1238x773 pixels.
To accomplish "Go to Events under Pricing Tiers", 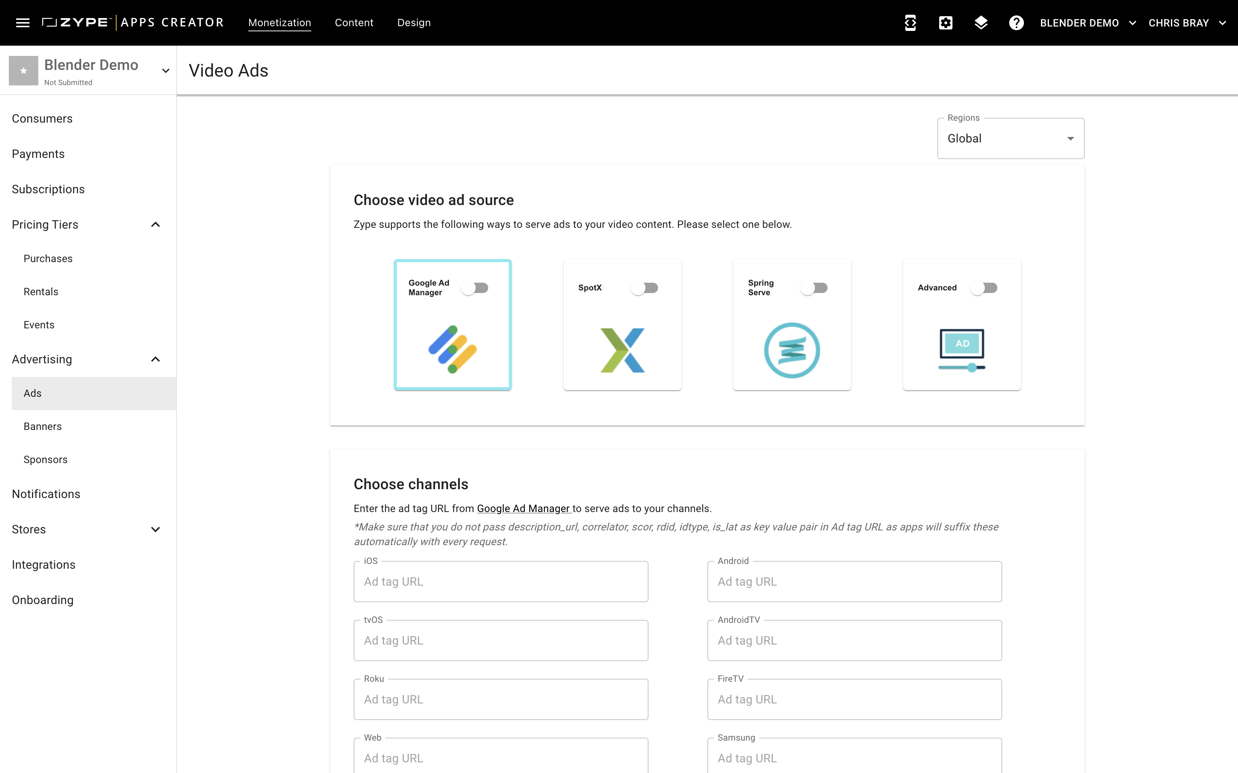I will (x=39, y=325).
